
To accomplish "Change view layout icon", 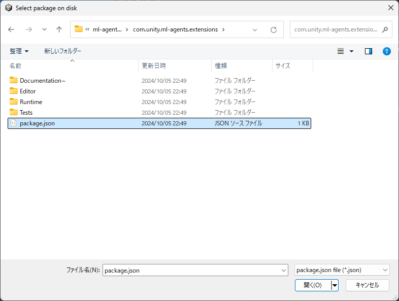I will (x=341, y=51).
